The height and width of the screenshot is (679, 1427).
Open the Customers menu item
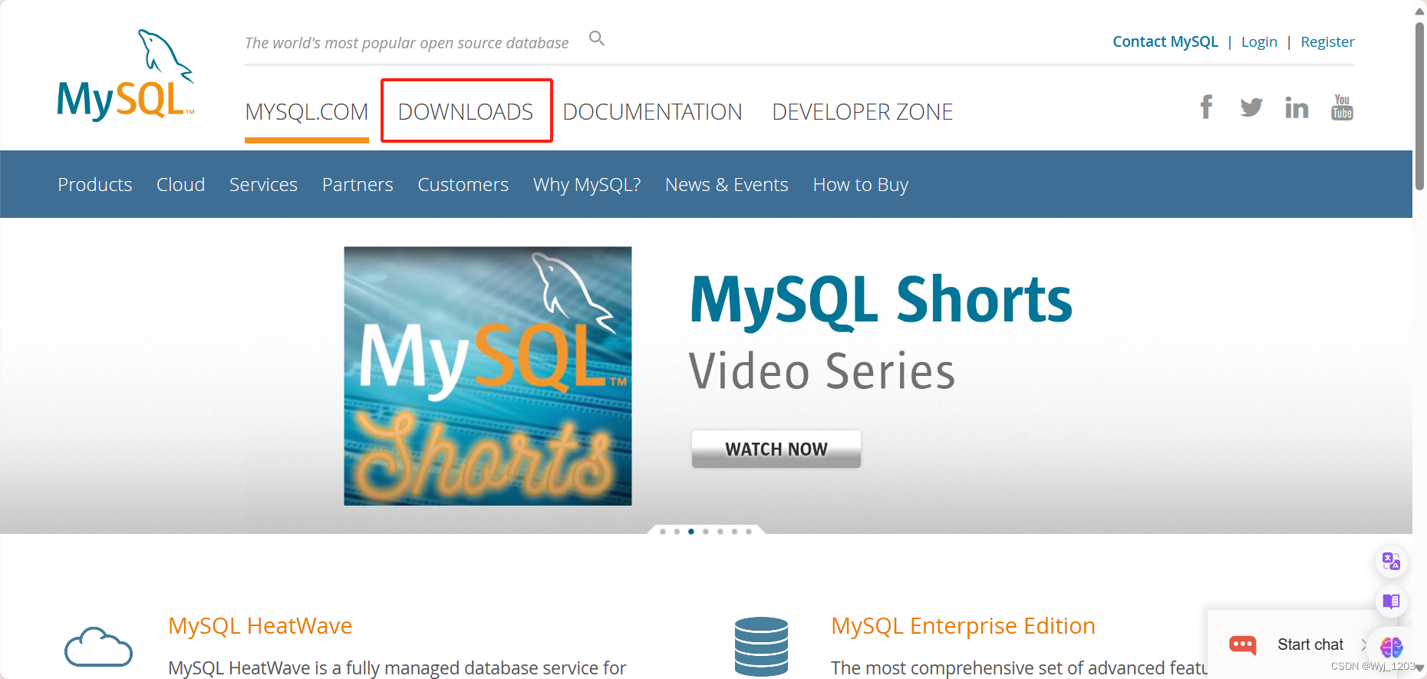[463, 185]
